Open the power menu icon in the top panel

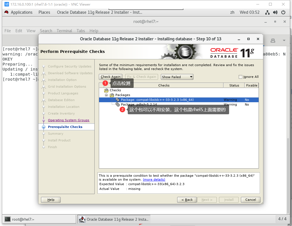pos(283,12)
